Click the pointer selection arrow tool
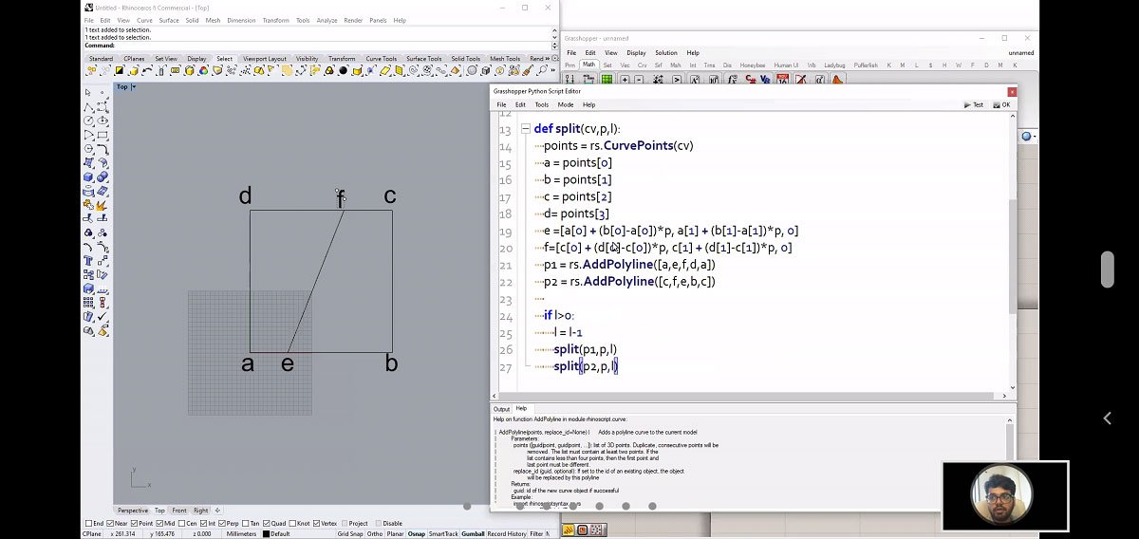 coord(88,93)
